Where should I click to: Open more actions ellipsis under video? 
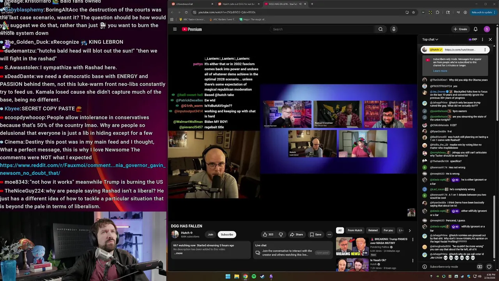click(x=329, y=235)
